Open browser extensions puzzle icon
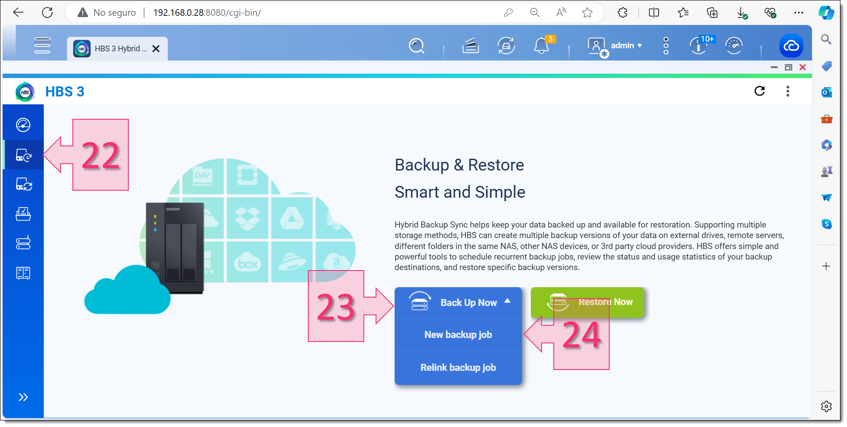 point(622,13)
